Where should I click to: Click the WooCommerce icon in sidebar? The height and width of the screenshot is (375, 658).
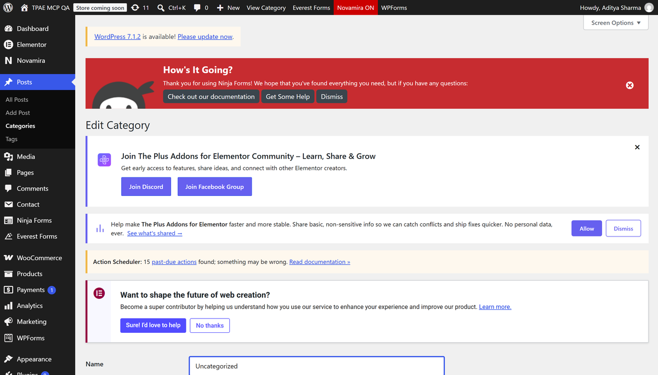[8, 258]
